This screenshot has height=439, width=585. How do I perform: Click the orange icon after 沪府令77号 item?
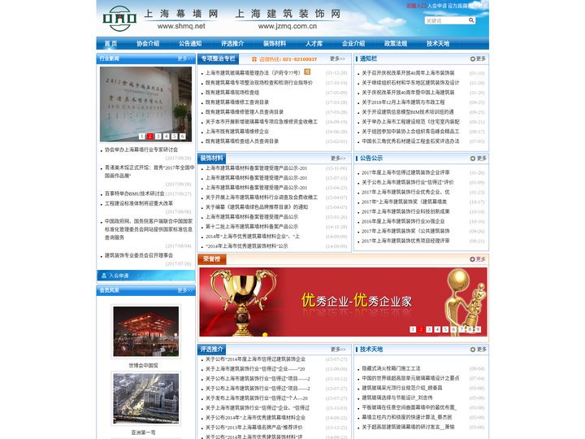point(307,72)
